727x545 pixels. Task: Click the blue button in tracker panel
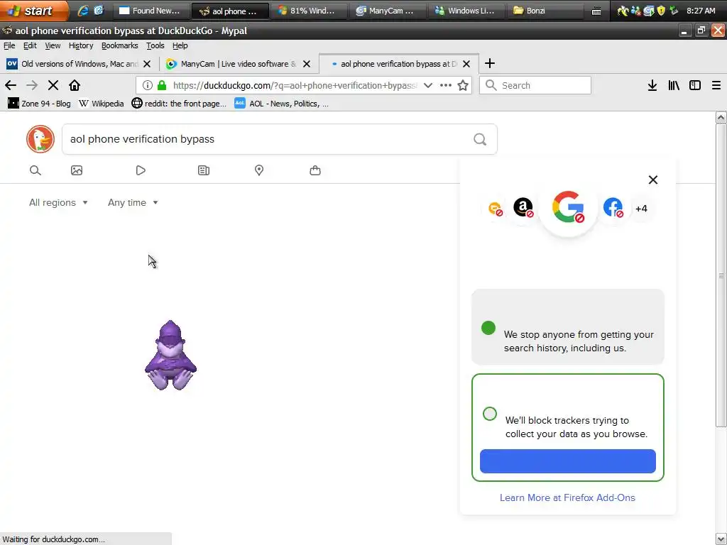(x=567, y=461)
